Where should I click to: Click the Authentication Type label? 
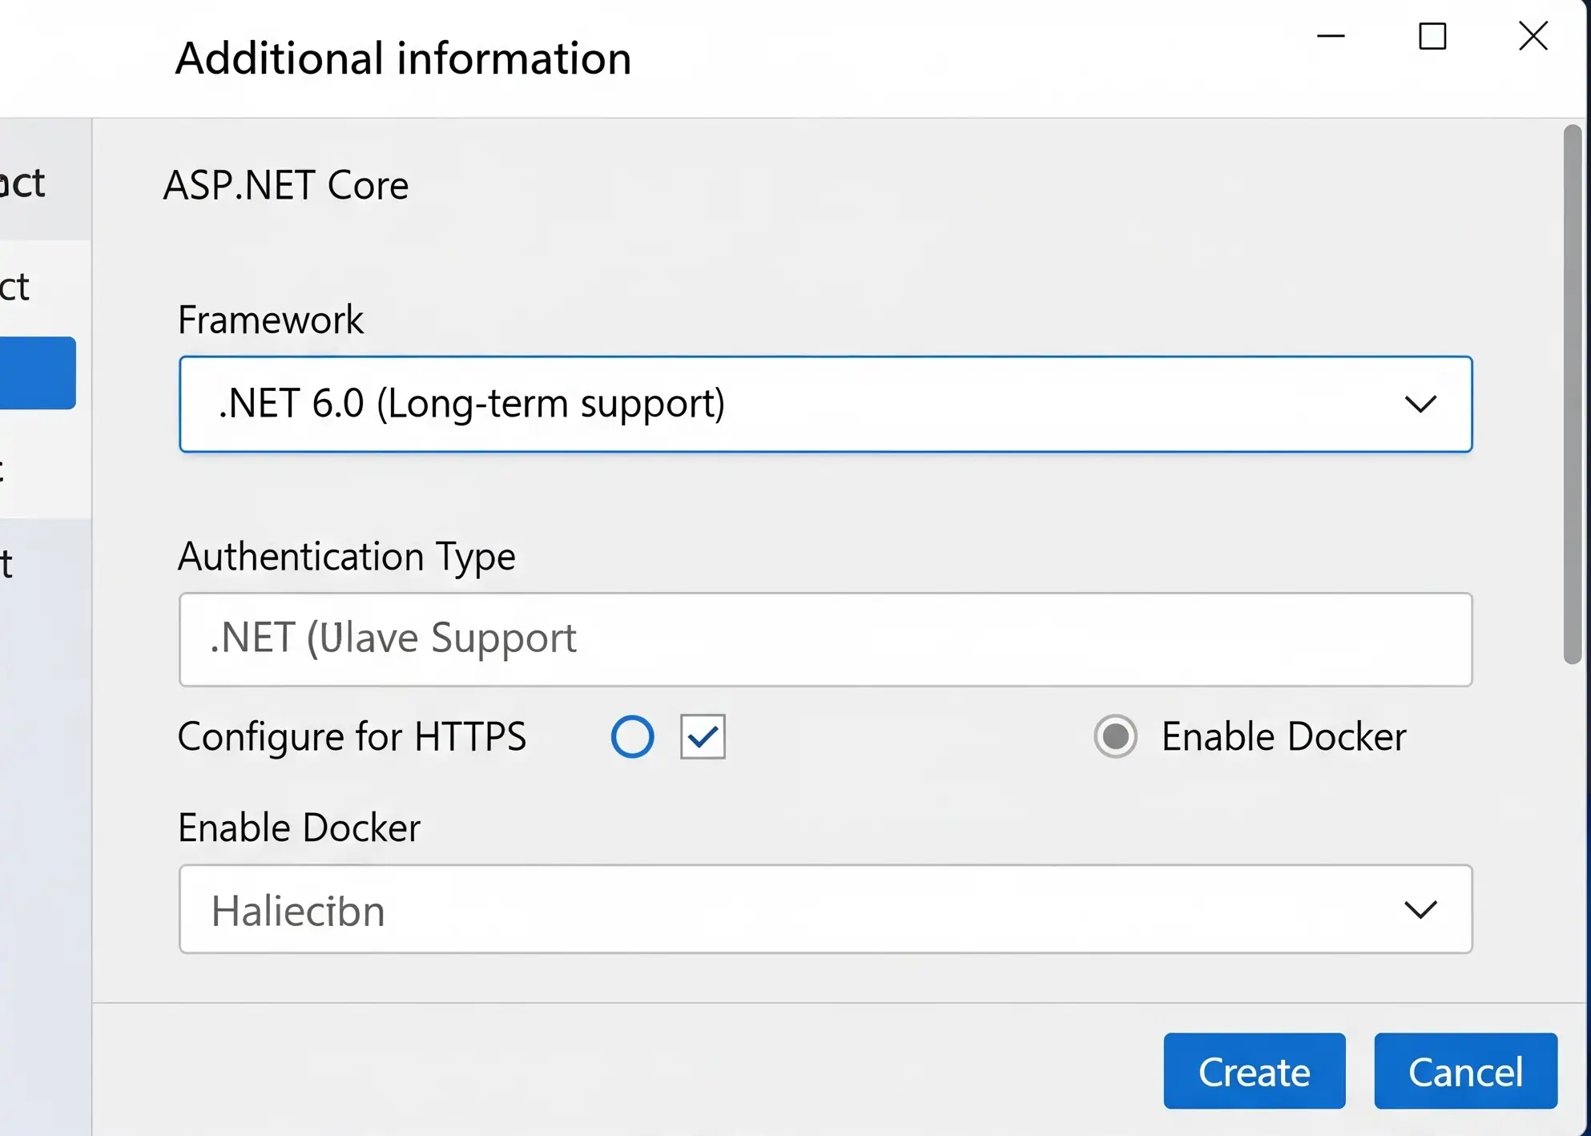coord(347,557)
